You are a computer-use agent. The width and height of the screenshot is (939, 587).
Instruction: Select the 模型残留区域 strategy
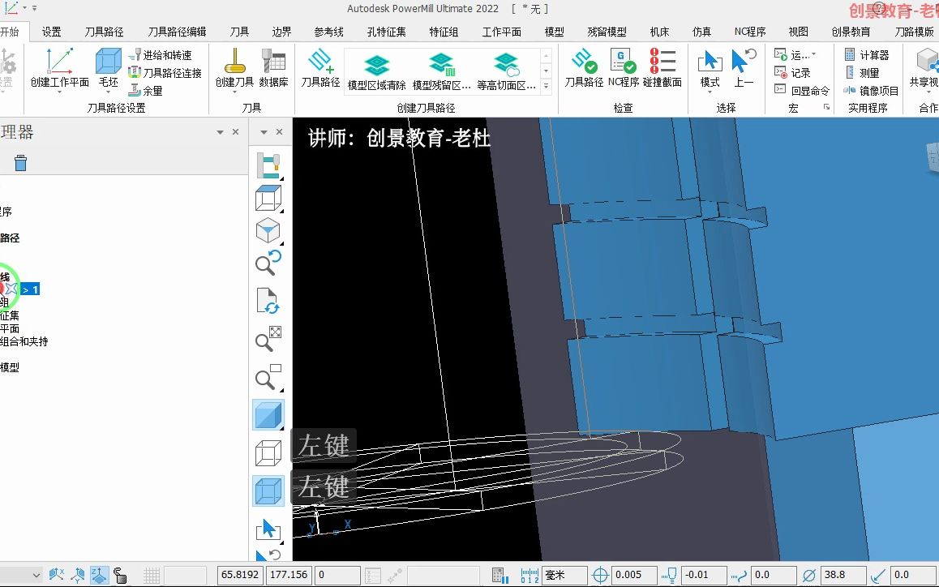[x=441, y=72]
